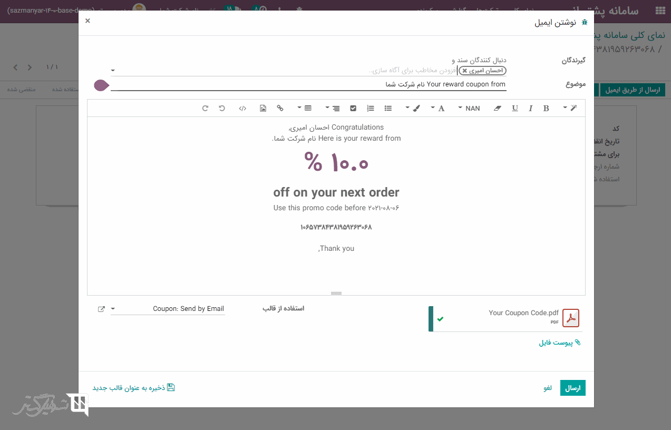Viewport: 671px width, 430px height.
Task: Open the table insert dropdown
Action: [305, 108]
